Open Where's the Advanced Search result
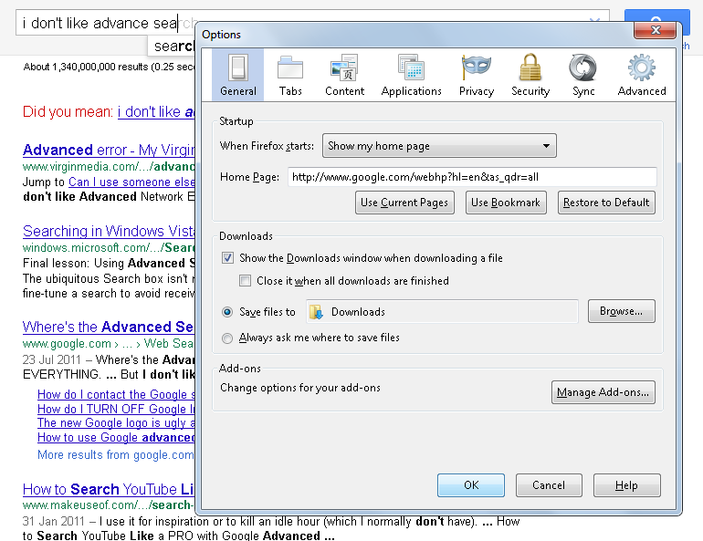 (x=109, y=327)
